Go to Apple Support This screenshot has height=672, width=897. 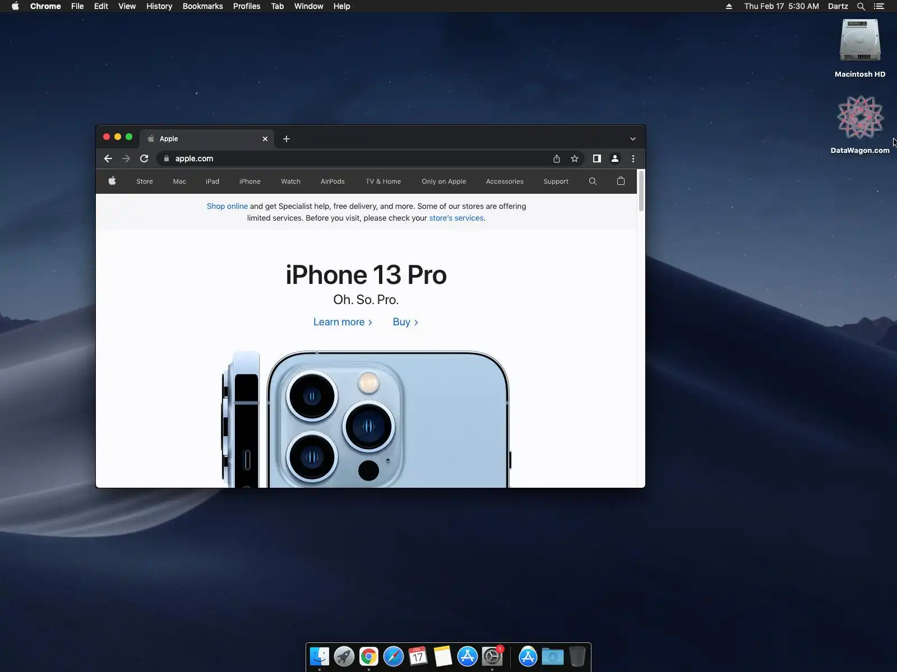click(x=556, y=181)
